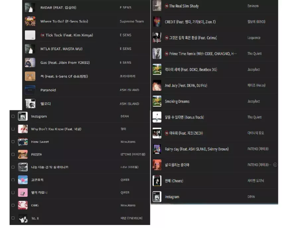This screenshot has height=228, width=282.
Task: Open ASH ISLAND on the Paranoid row
Action: point(129,90)
